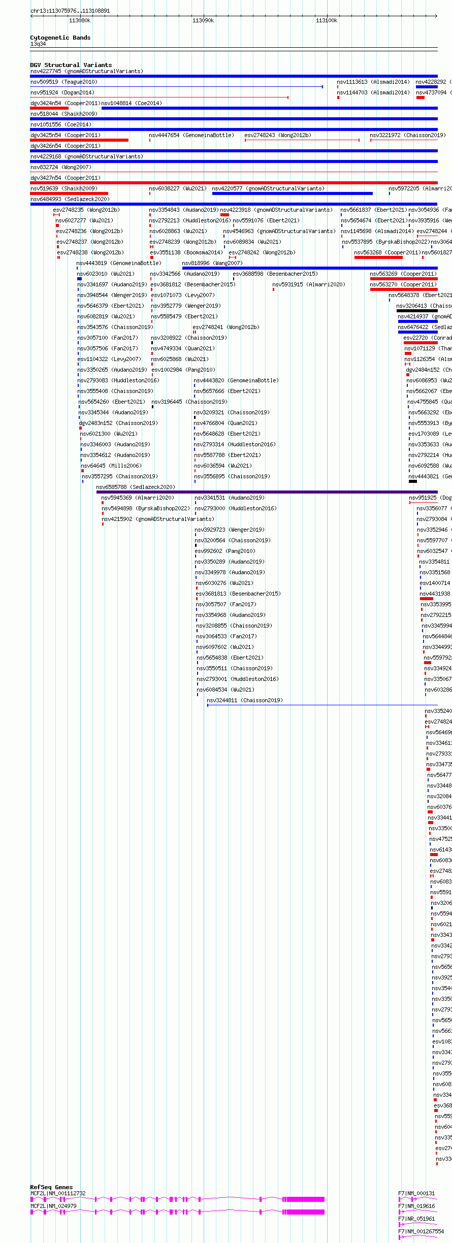Click dgv3425n54 (Cooper2011) label
This screenshot has height=1243, width=452.
(66, 135)
